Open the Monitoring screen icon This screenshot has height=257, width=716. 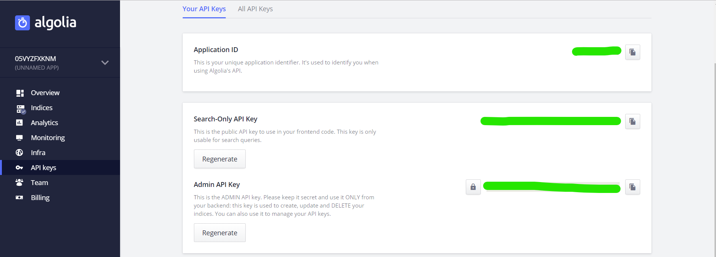(x=20, y=137)
